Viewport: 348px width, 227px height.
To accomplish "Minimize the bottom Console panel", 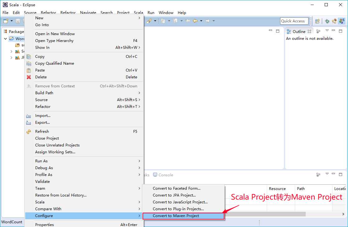I will [333, 174].
